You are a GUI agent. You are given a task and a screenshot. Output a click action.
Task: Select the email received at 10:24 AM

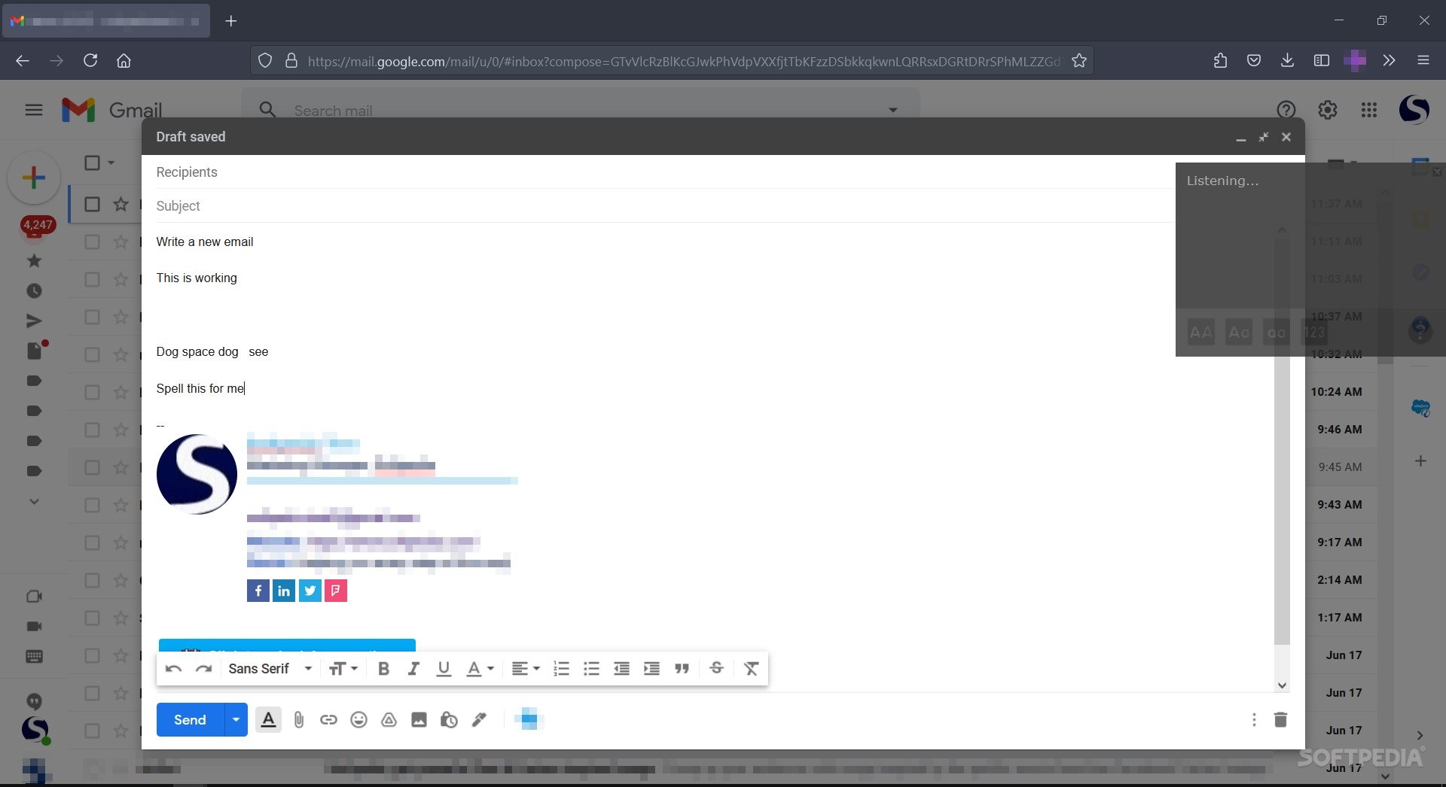92,392
